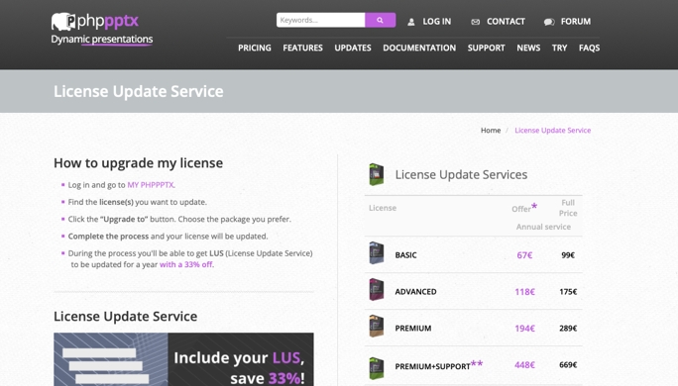Click the 67€ offer price
The width and height of the screenshot is (678, 386).
[524, 255]
